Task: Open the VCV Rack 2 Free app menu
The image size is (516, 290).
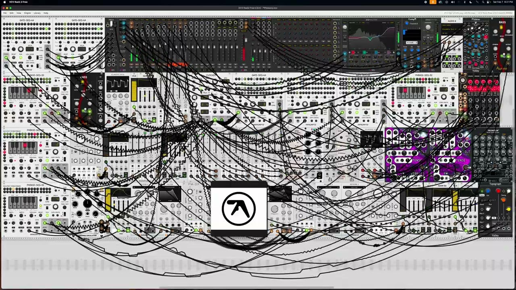Action: (x=19, y=2)
